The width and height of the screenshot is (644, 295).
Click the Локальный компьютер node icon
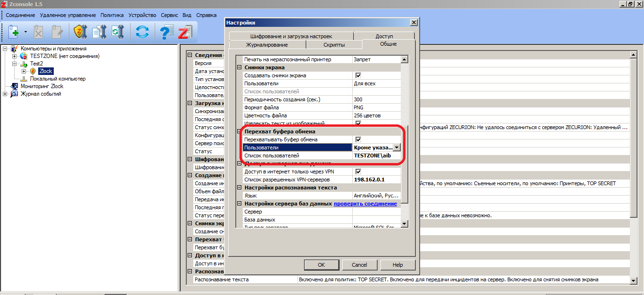coord(25,79)
